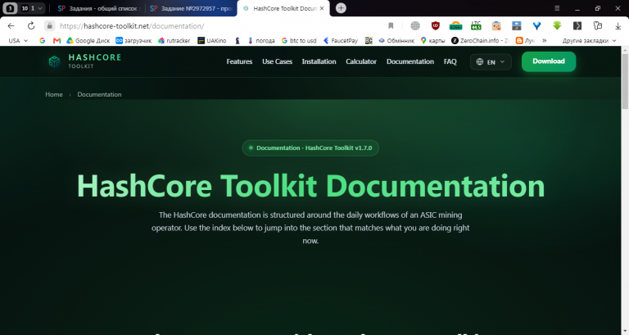Close the HashCore Toolkit Documentation tab
Screen dimensions: 629x335
pos(322,8)
